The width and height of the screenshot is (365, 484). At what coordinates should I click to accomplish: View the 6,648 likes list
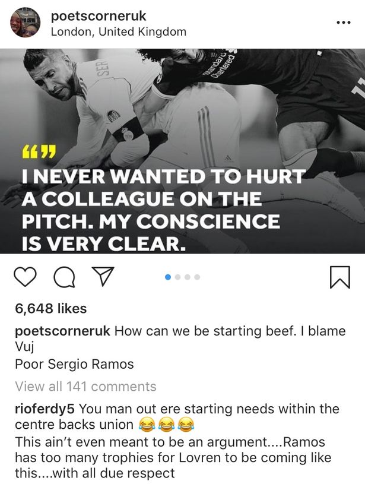click(x=51, y=309)
